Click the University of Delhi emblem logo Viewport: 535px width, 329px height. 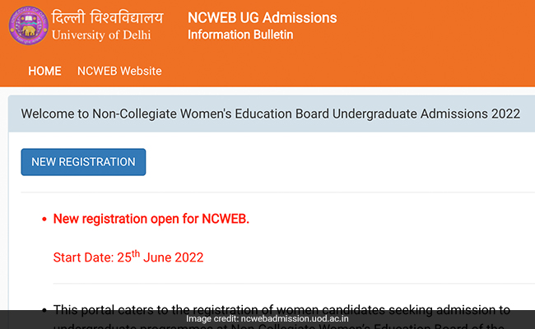(x=28, y=25)
